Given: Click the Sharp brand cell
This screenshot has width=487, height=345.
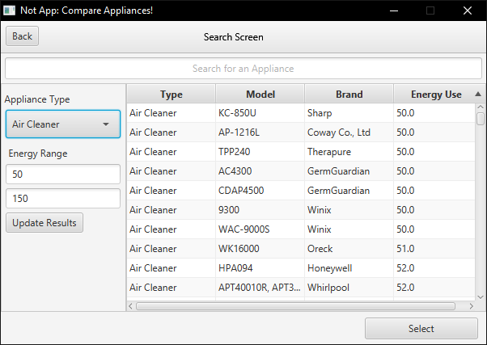Looking at the screenshot, I should tap(349, 113).
